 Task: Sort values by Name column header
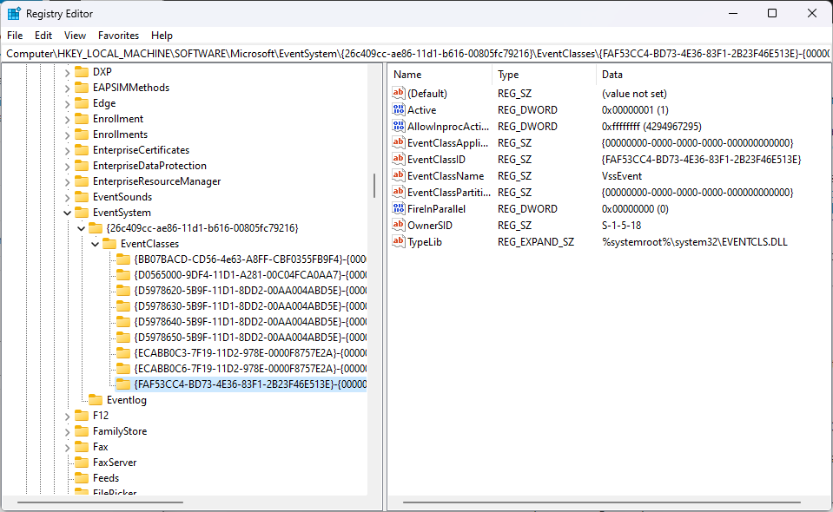coord(440,75)
